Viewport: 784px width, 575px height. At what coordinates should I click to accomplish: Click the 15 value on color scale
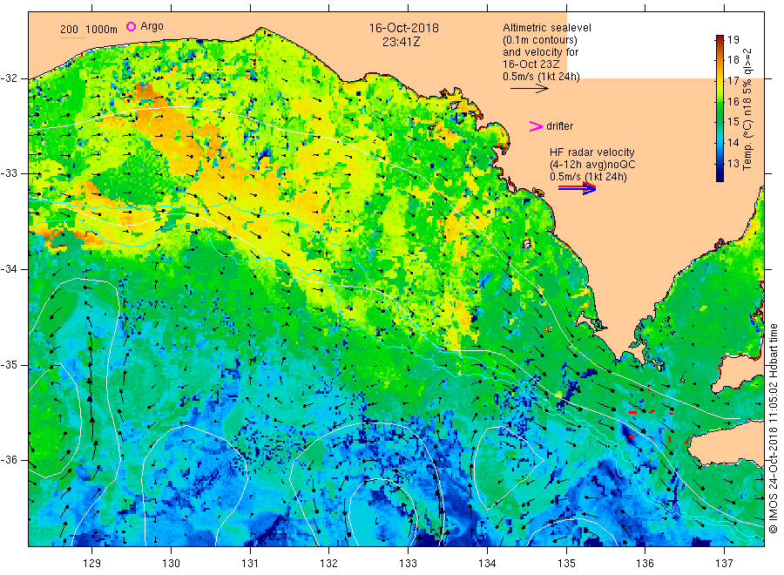coord(733,122)
